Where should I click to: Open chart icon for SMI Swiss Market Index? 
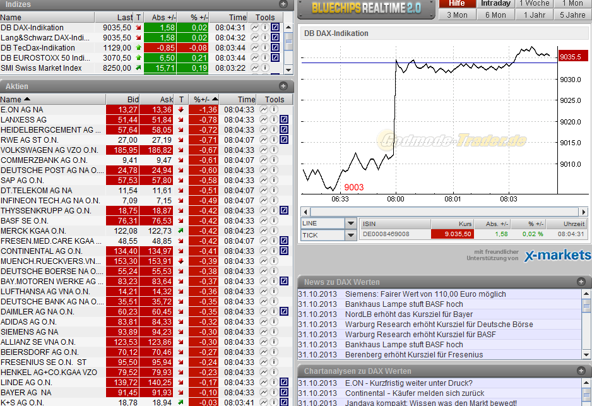tap(255, 68)
